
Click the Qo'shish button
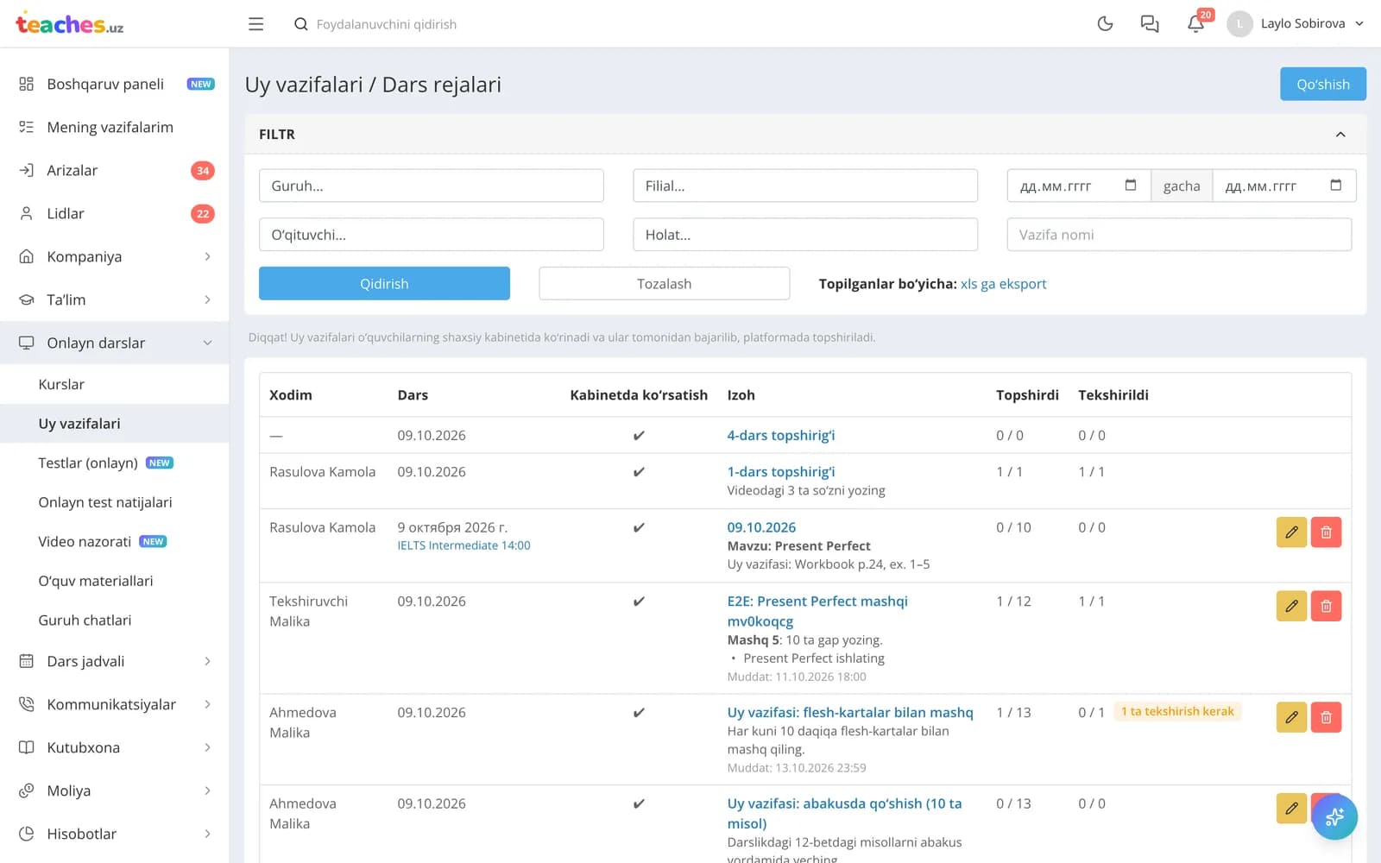pos(1323,84)
